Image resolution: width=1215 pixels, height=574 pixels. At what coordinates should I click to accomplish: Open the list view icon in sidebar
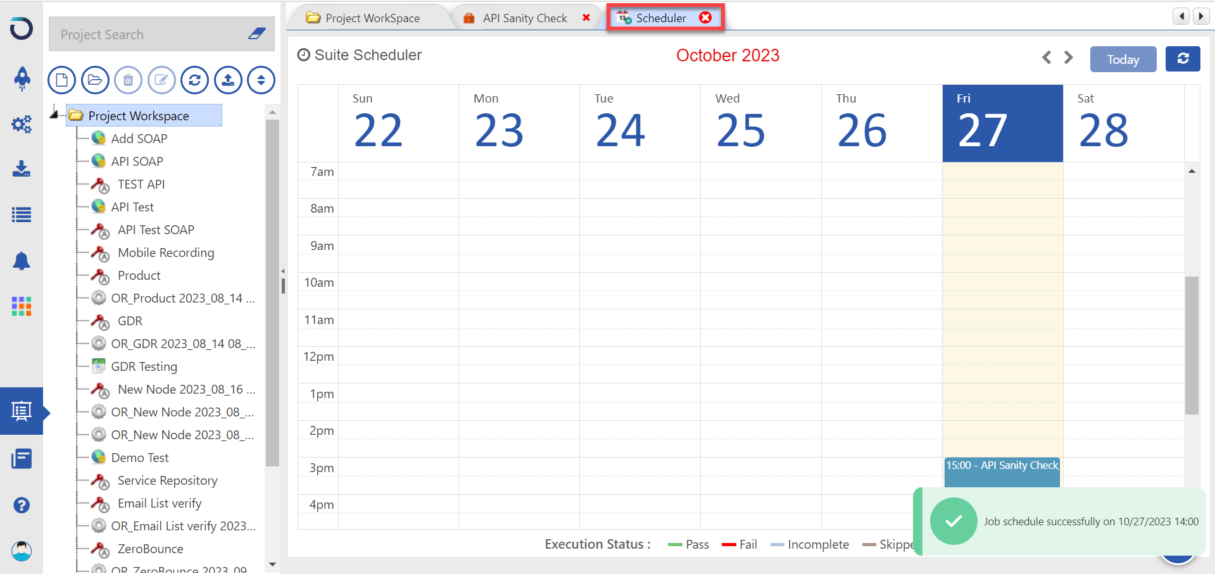point(22,215)
